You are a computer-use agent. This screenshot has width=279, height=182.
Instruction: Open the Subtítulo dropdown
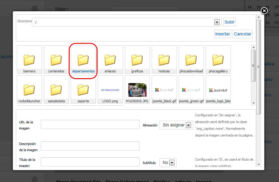[x=171, y=163]
